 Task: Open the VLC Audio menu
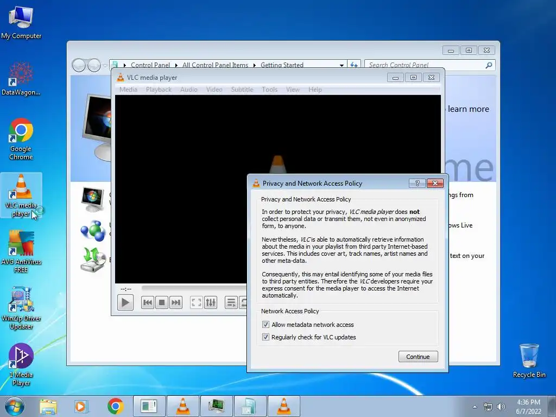coord(188,90)
